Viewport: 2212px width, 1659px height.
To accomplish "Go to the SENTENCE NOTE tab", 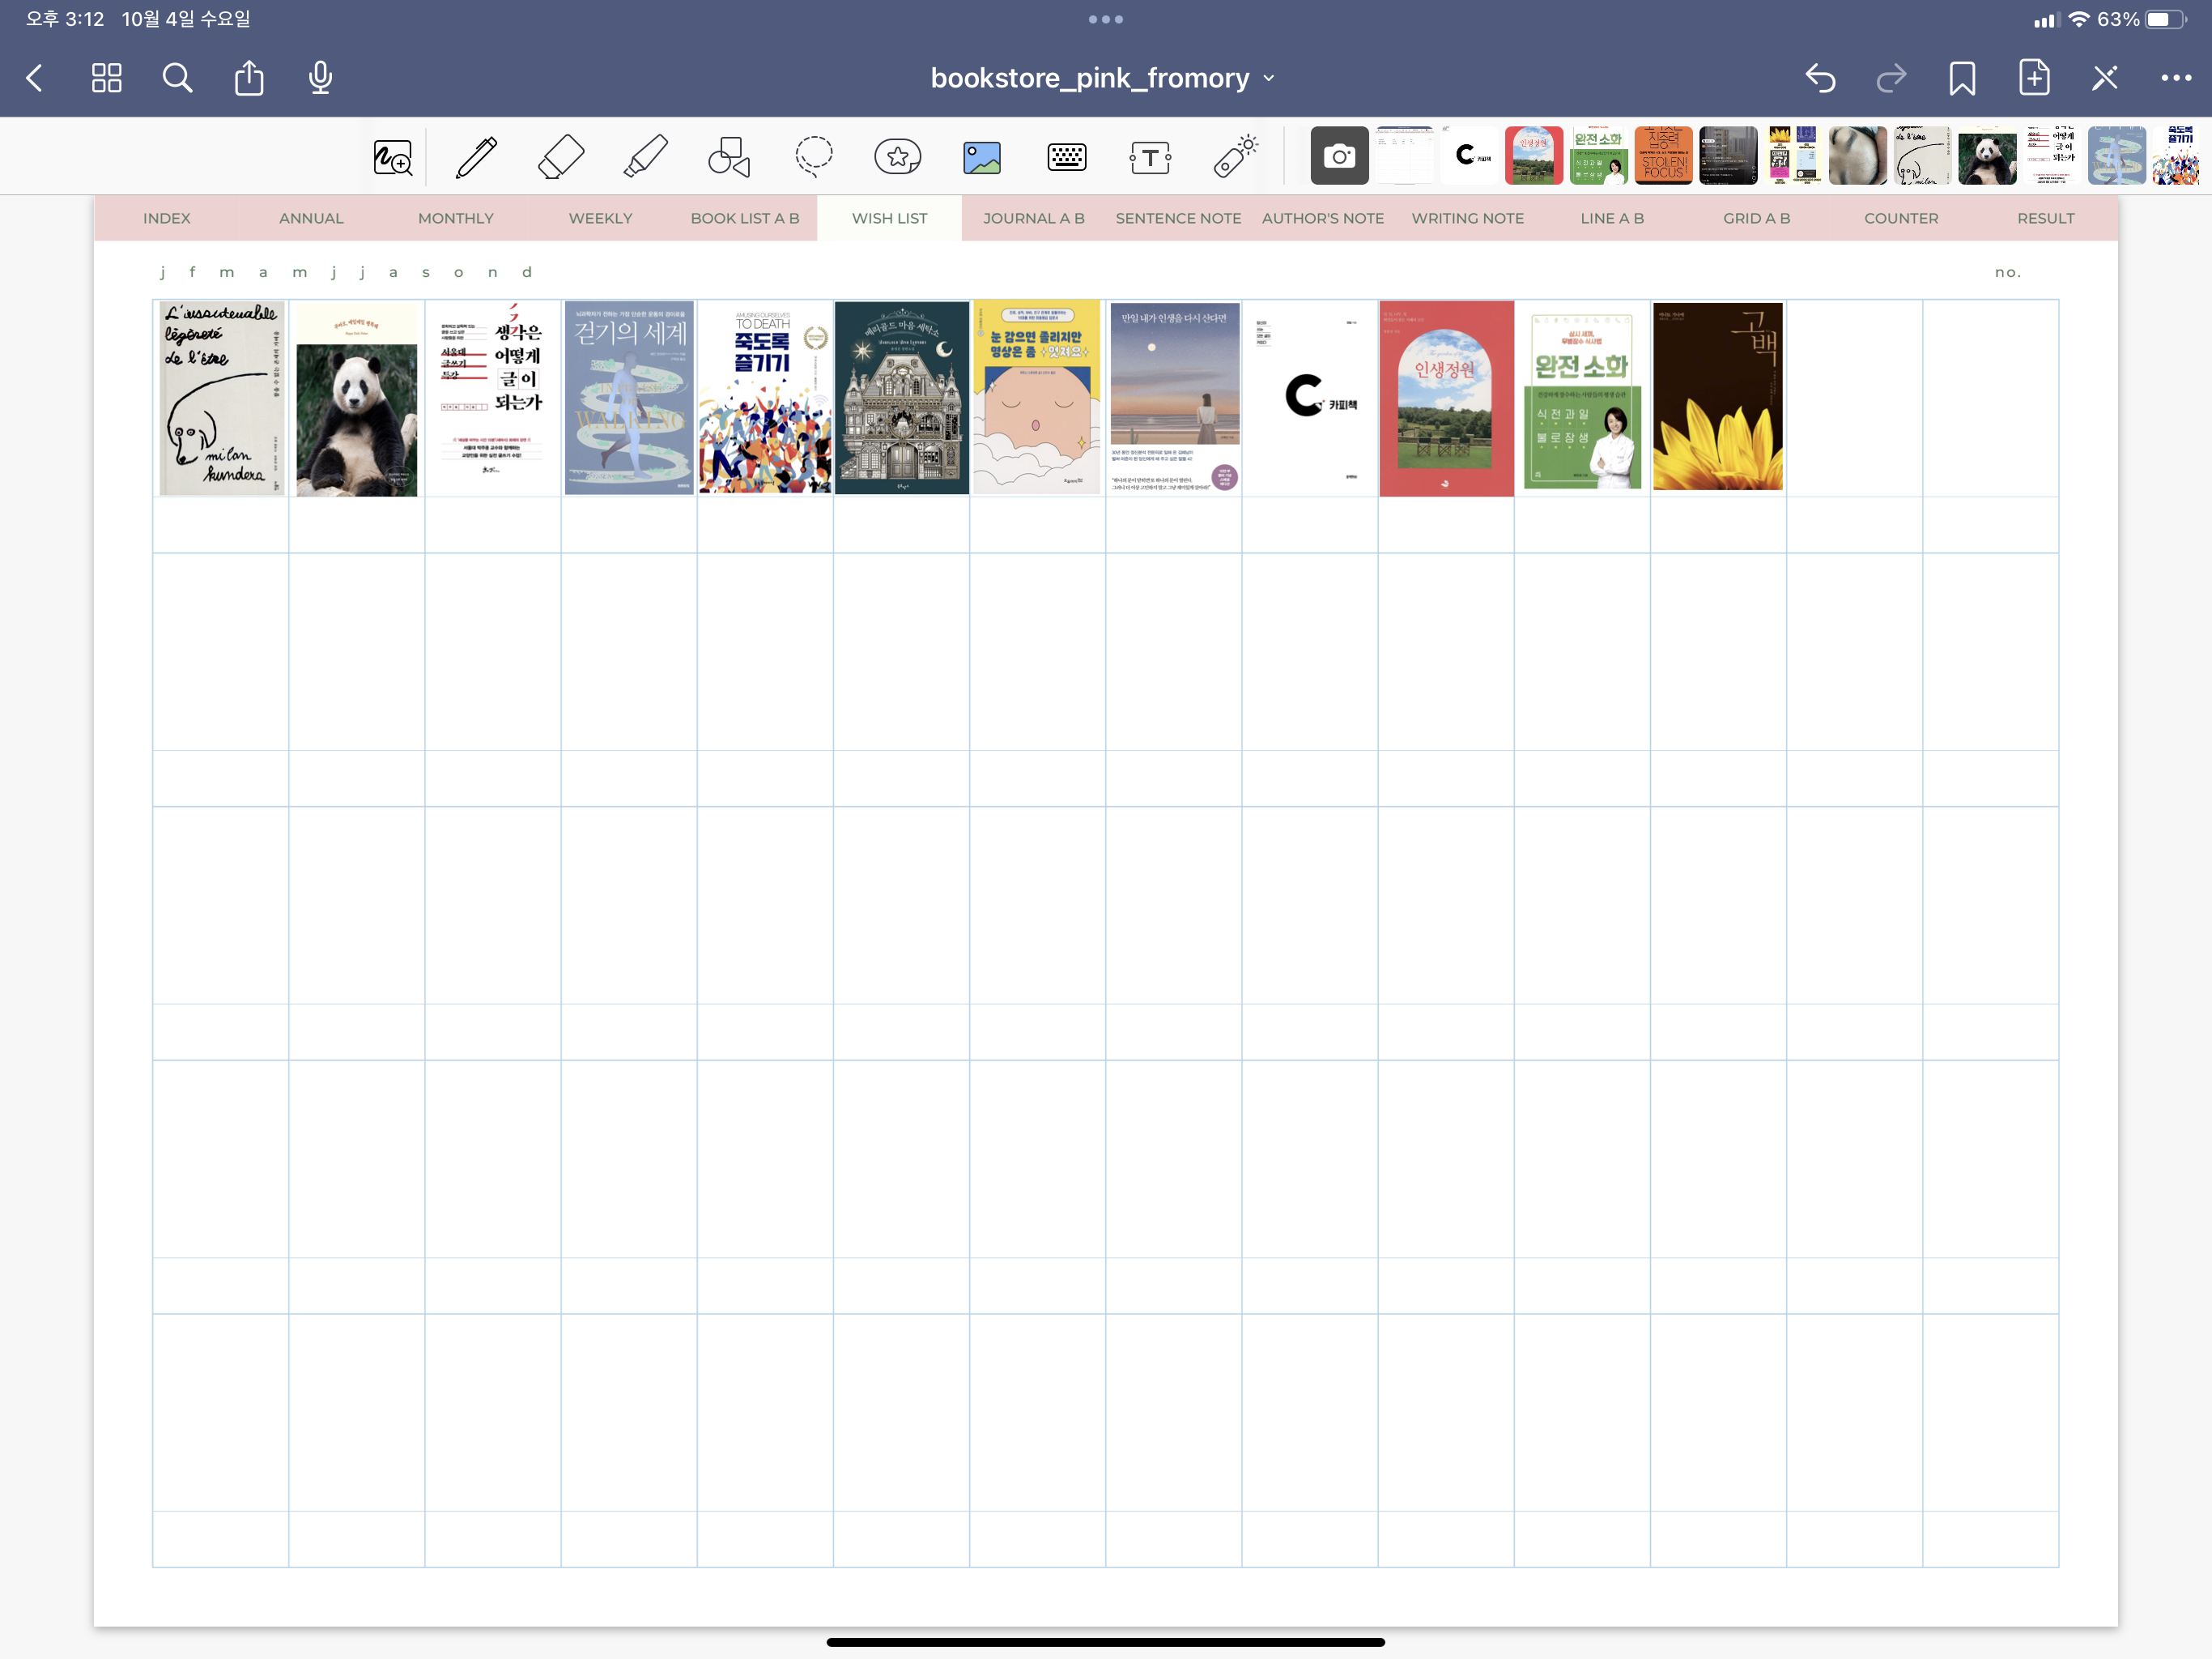I will [x=1178, y=218].
